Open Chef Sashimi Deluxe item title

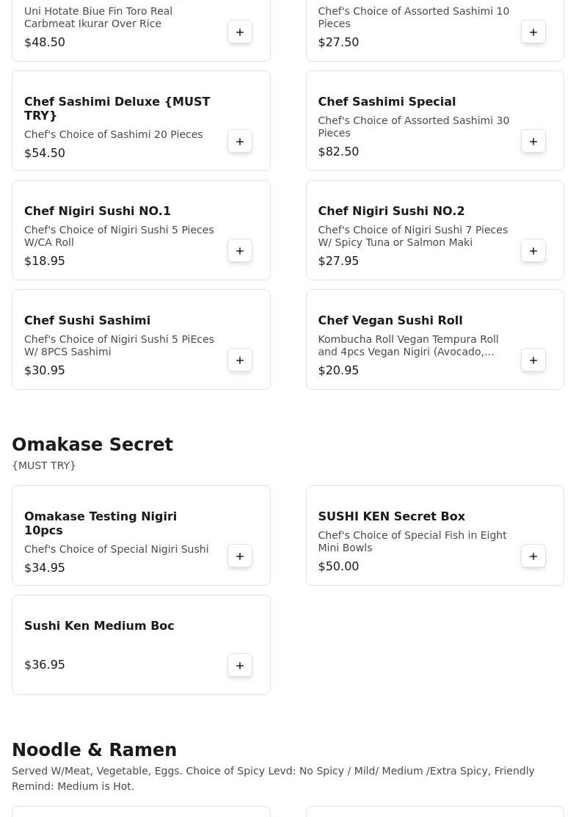pos(117,108)
